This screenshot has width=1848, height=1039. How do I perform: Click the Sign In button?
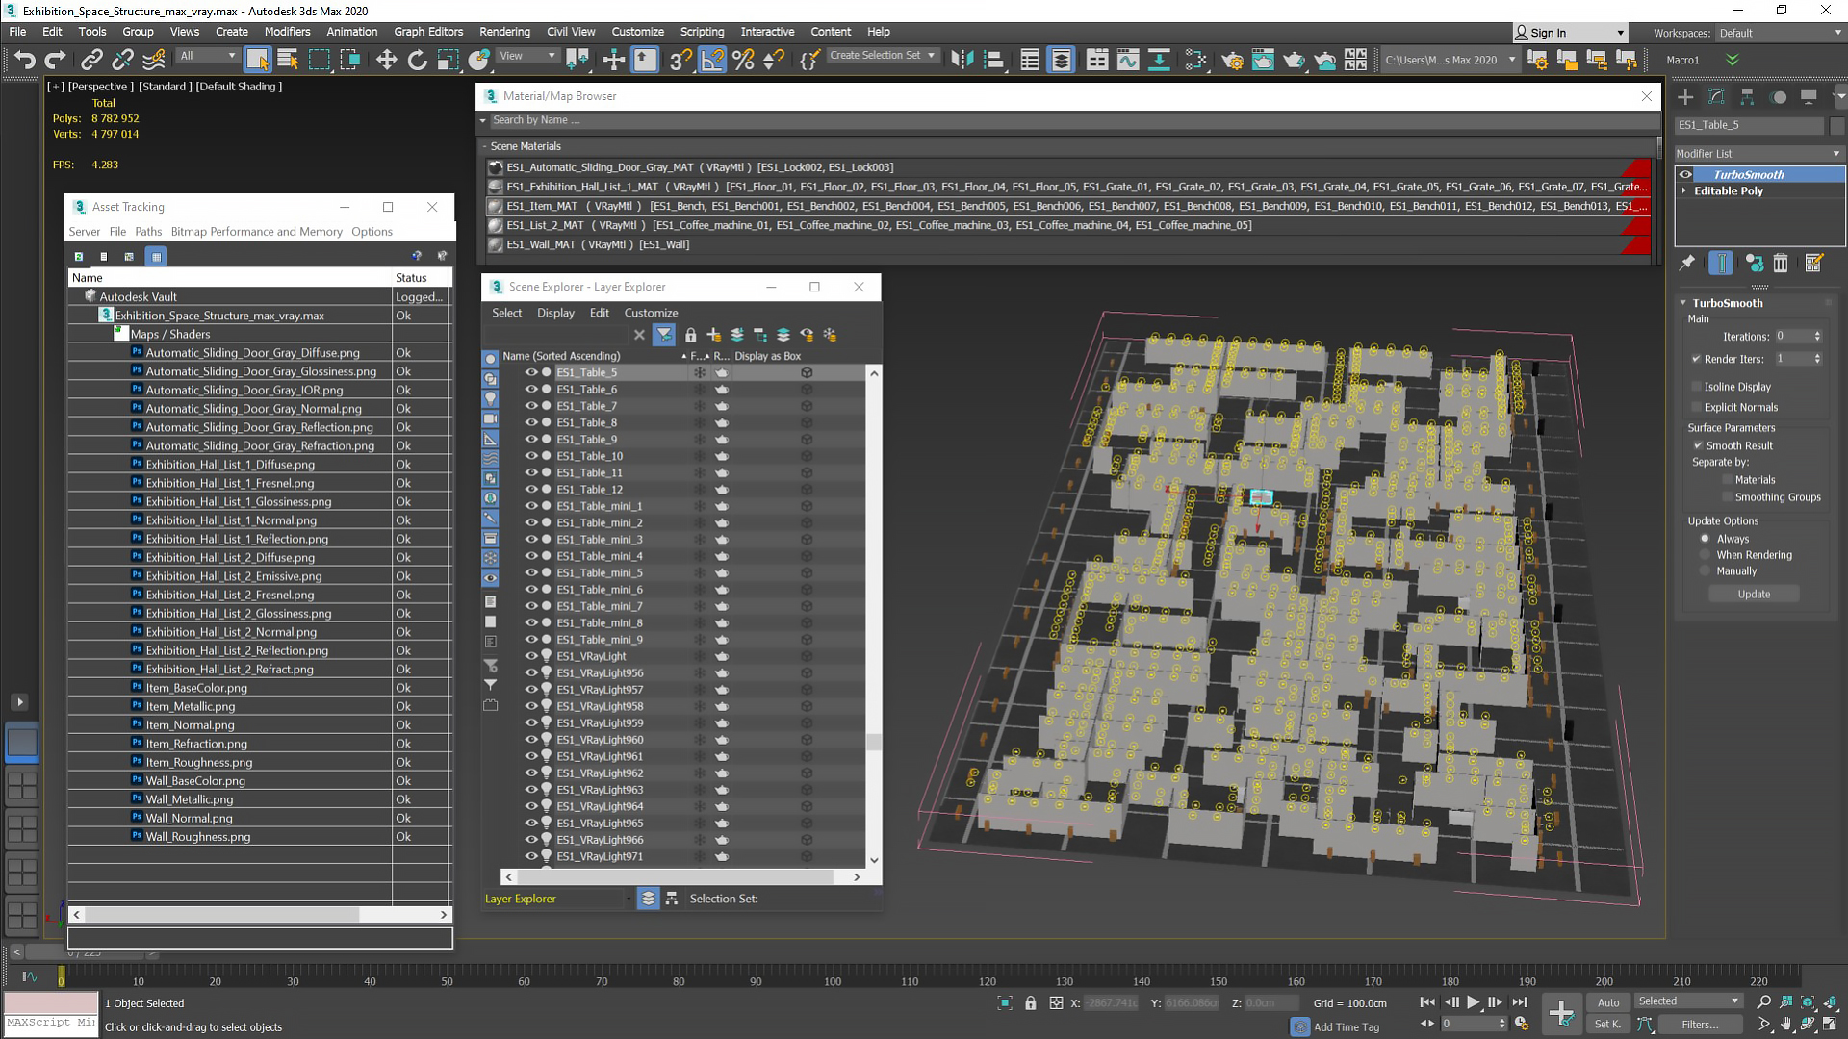coord(1569,33)
